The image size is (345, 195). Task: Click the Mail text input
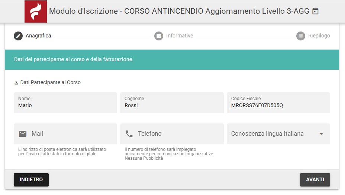[x=71, y=134]
